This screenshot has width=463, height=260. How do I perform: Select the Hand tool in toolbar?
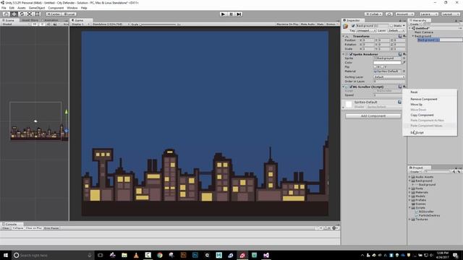[x=6, y=14]
